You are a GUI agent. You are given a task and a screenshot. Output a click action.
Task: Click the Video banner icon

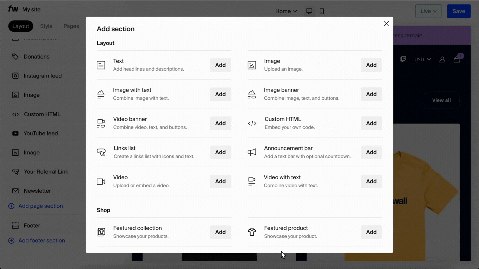tap(101, 123)
